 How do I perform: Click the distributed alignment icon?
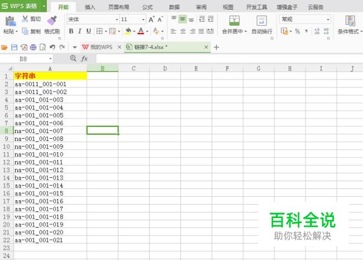point(210,31)
